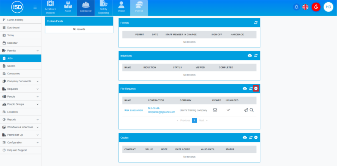Image resolution: width=337 pixels, height=166 pixels.
Task: Expand the Permits sidebar menu
Action: pyautogui.click(x=37, y=50)
